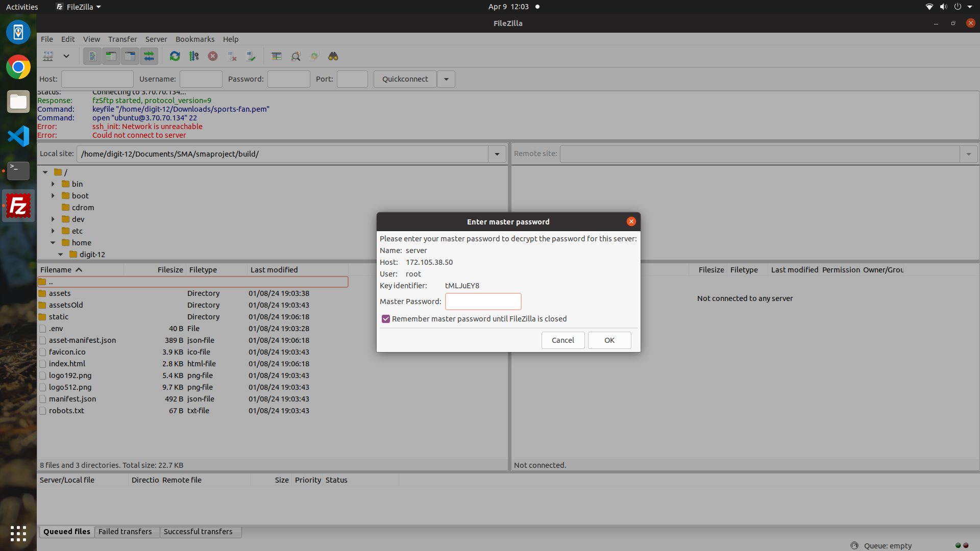Expand the Local site path dropdown
Screen dimensions: 980x551
click(497, 154)
